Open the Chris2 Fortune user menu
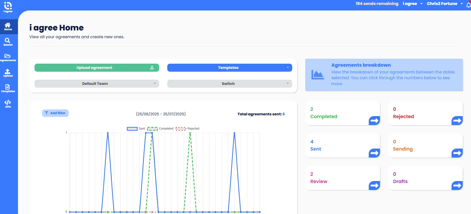Image resolution: width=471 pixels, height=214 pixels. point(445,4)
